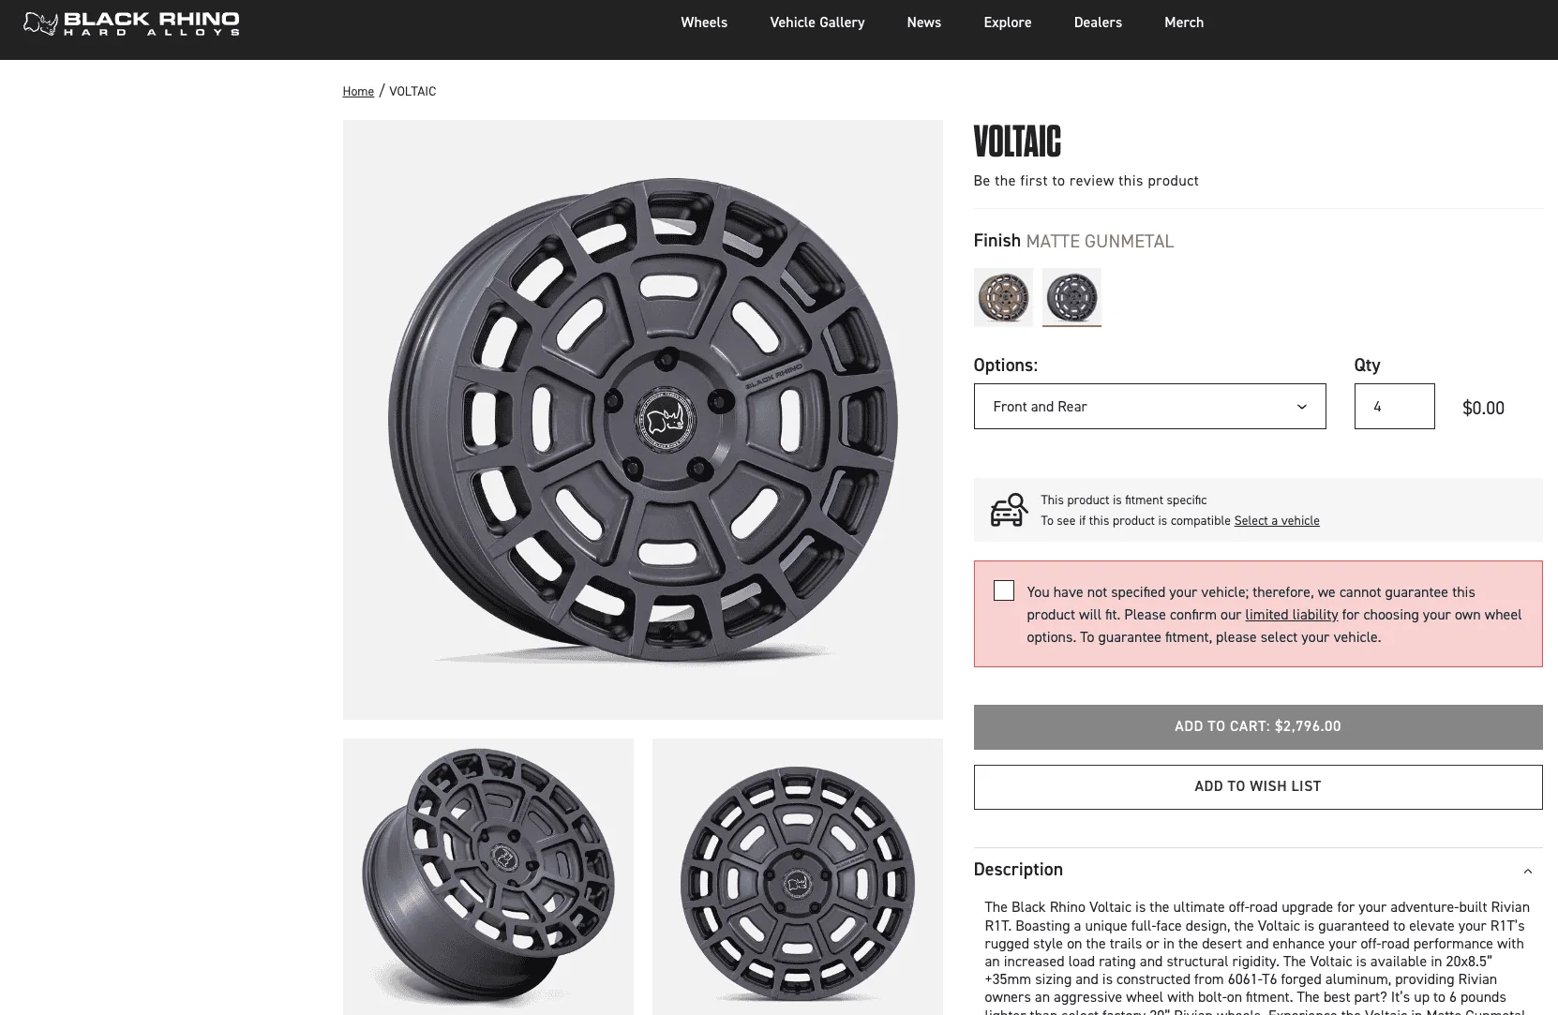Image resolution: width=1558 pixels, height=1015 pixels.
Task: Open the Merch section
Action: tap(1183, 22)
